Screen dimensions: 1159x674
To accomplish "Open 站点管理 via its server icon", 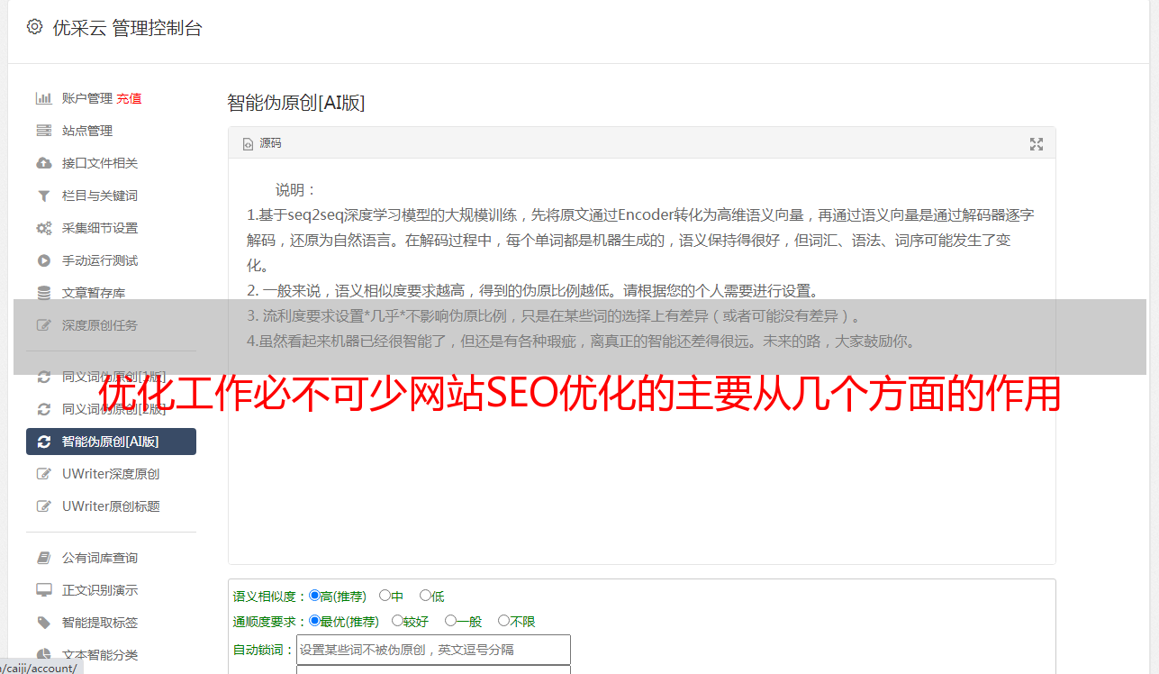I will coord(43,131).
